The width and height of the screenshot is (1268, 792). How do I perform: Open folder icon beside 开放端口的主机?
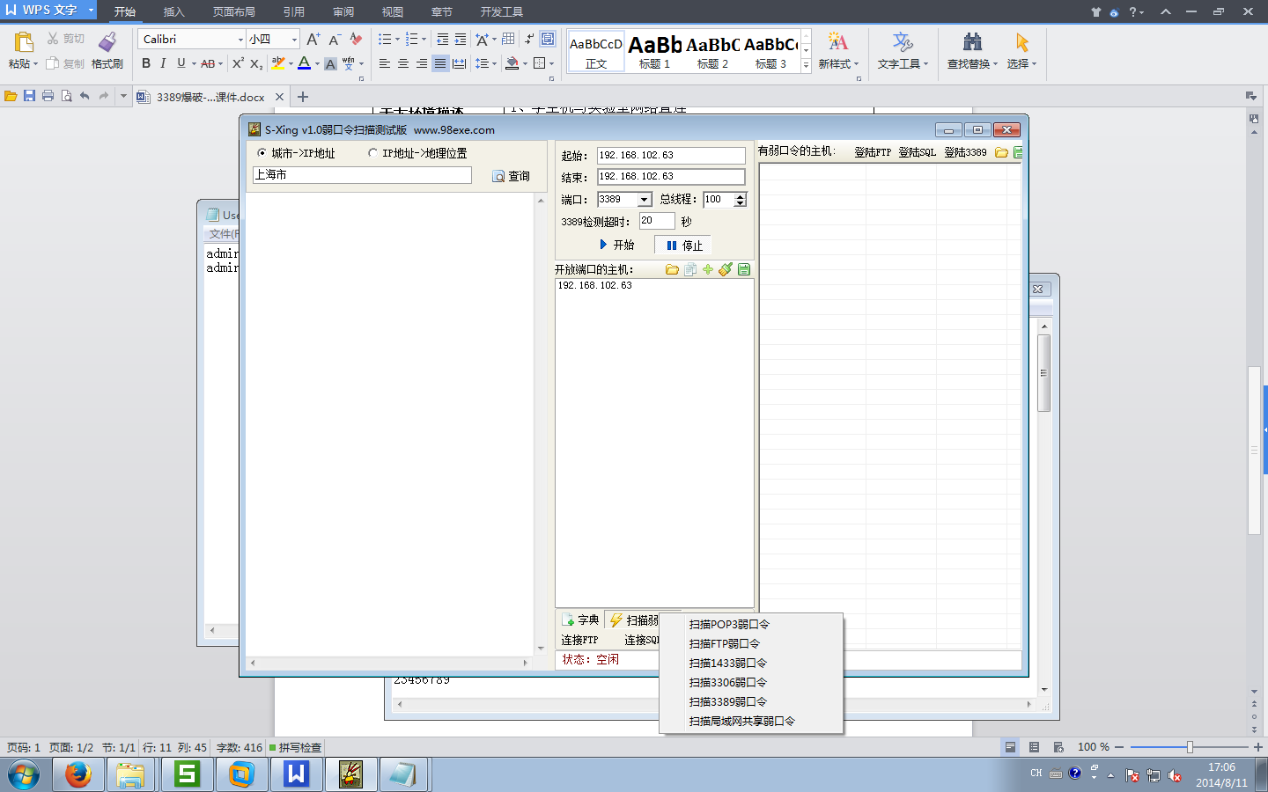tap(672, 269)
